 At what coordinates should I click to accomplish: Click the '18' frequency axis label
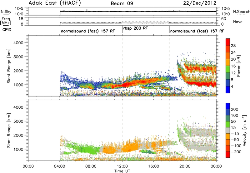(21, 19)
